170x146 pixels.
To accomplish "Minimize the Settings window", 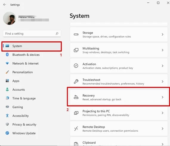I will coord(148,3).
